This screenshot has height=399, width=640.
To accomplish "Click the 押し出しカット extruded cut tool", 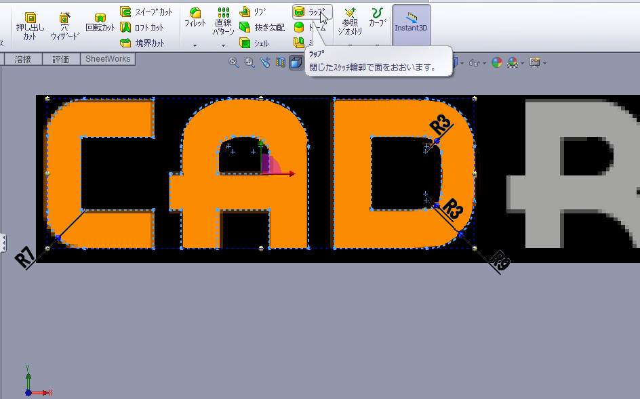I will click(30, 26).
